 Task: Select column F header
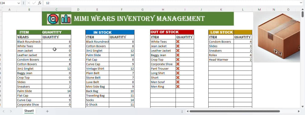pyautogui.click(x=122, y=9)
